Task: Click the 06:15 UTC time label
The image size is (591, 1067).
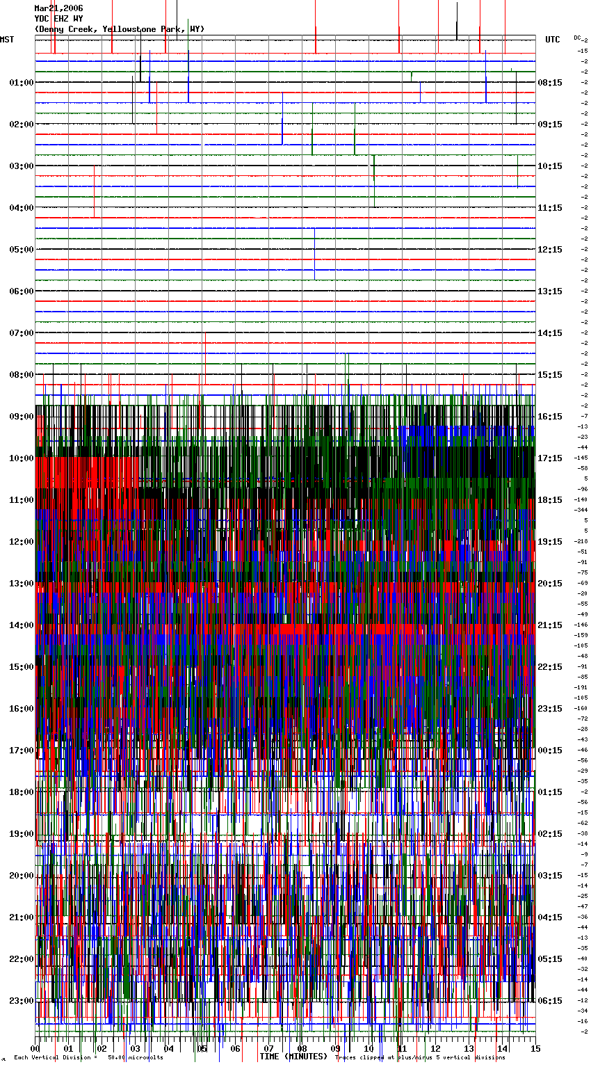Action: pos(550,1001)
